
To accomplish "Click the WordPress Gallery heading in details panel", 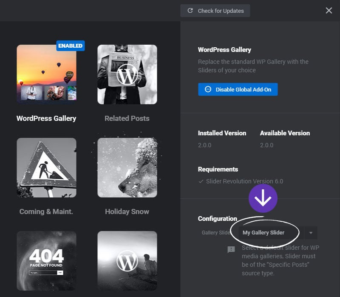I will tap(224, 50).
